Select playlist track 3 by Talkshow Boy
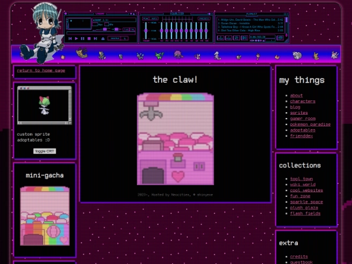352x264 pixels. click(250, 27)
